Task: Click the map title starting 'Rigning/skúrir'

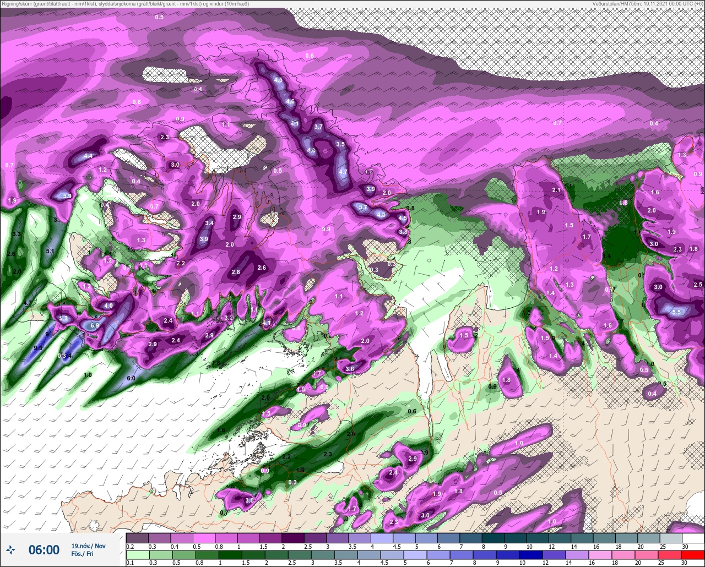Action: 125,3
